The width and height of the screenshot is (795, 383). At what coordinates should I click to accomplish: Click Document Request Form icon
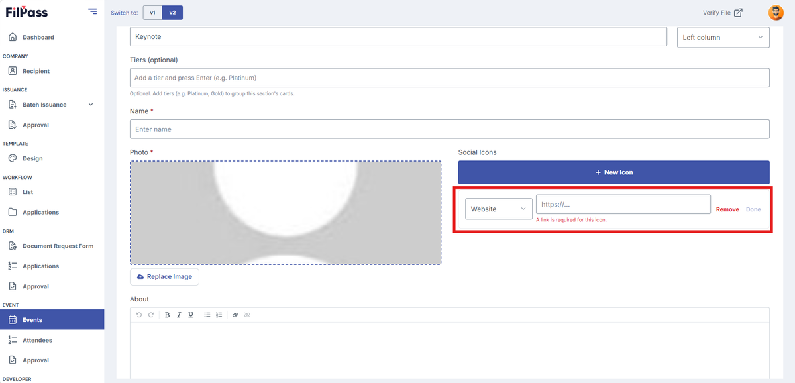pyautogui.click(x=13, y=246)
